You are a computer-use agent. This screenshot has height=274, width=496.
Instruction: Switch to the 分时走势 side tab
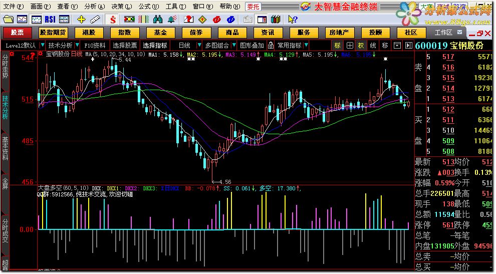[5, 67]
